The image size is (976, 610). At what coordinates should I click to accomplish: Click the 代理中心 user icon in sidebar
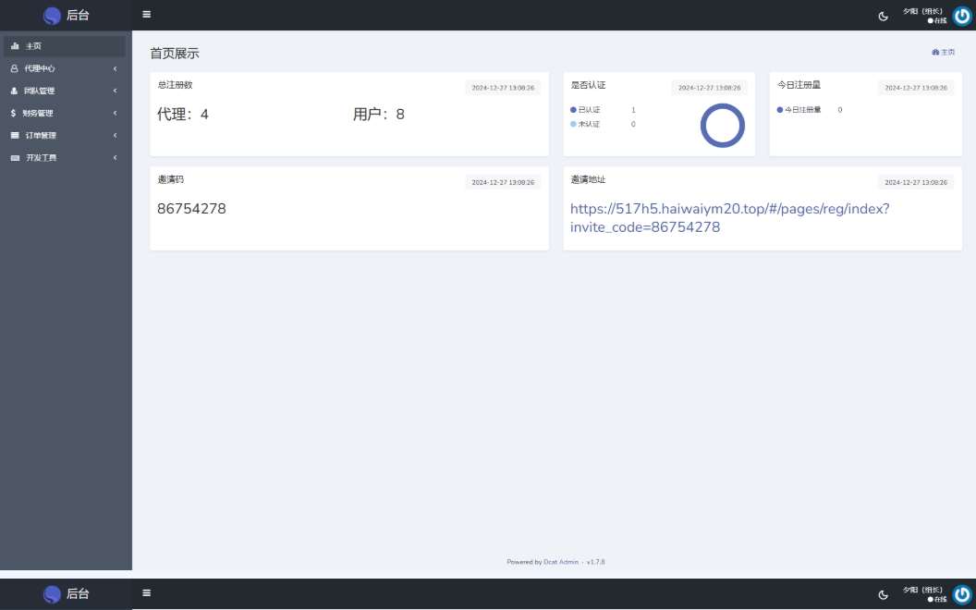(14, 68)
